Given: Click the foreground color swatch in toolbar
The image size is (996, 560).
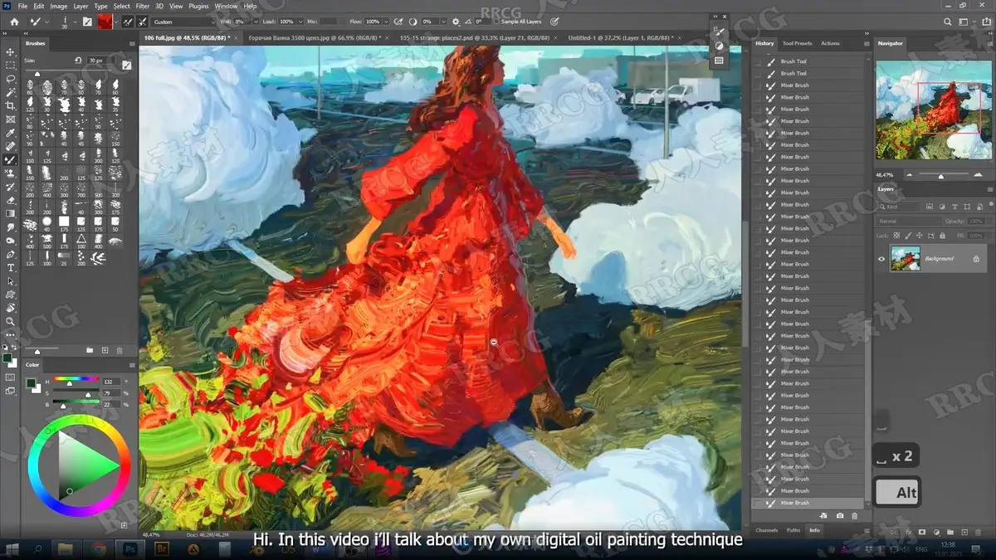Looking at the screenshot, I should 7,358.
